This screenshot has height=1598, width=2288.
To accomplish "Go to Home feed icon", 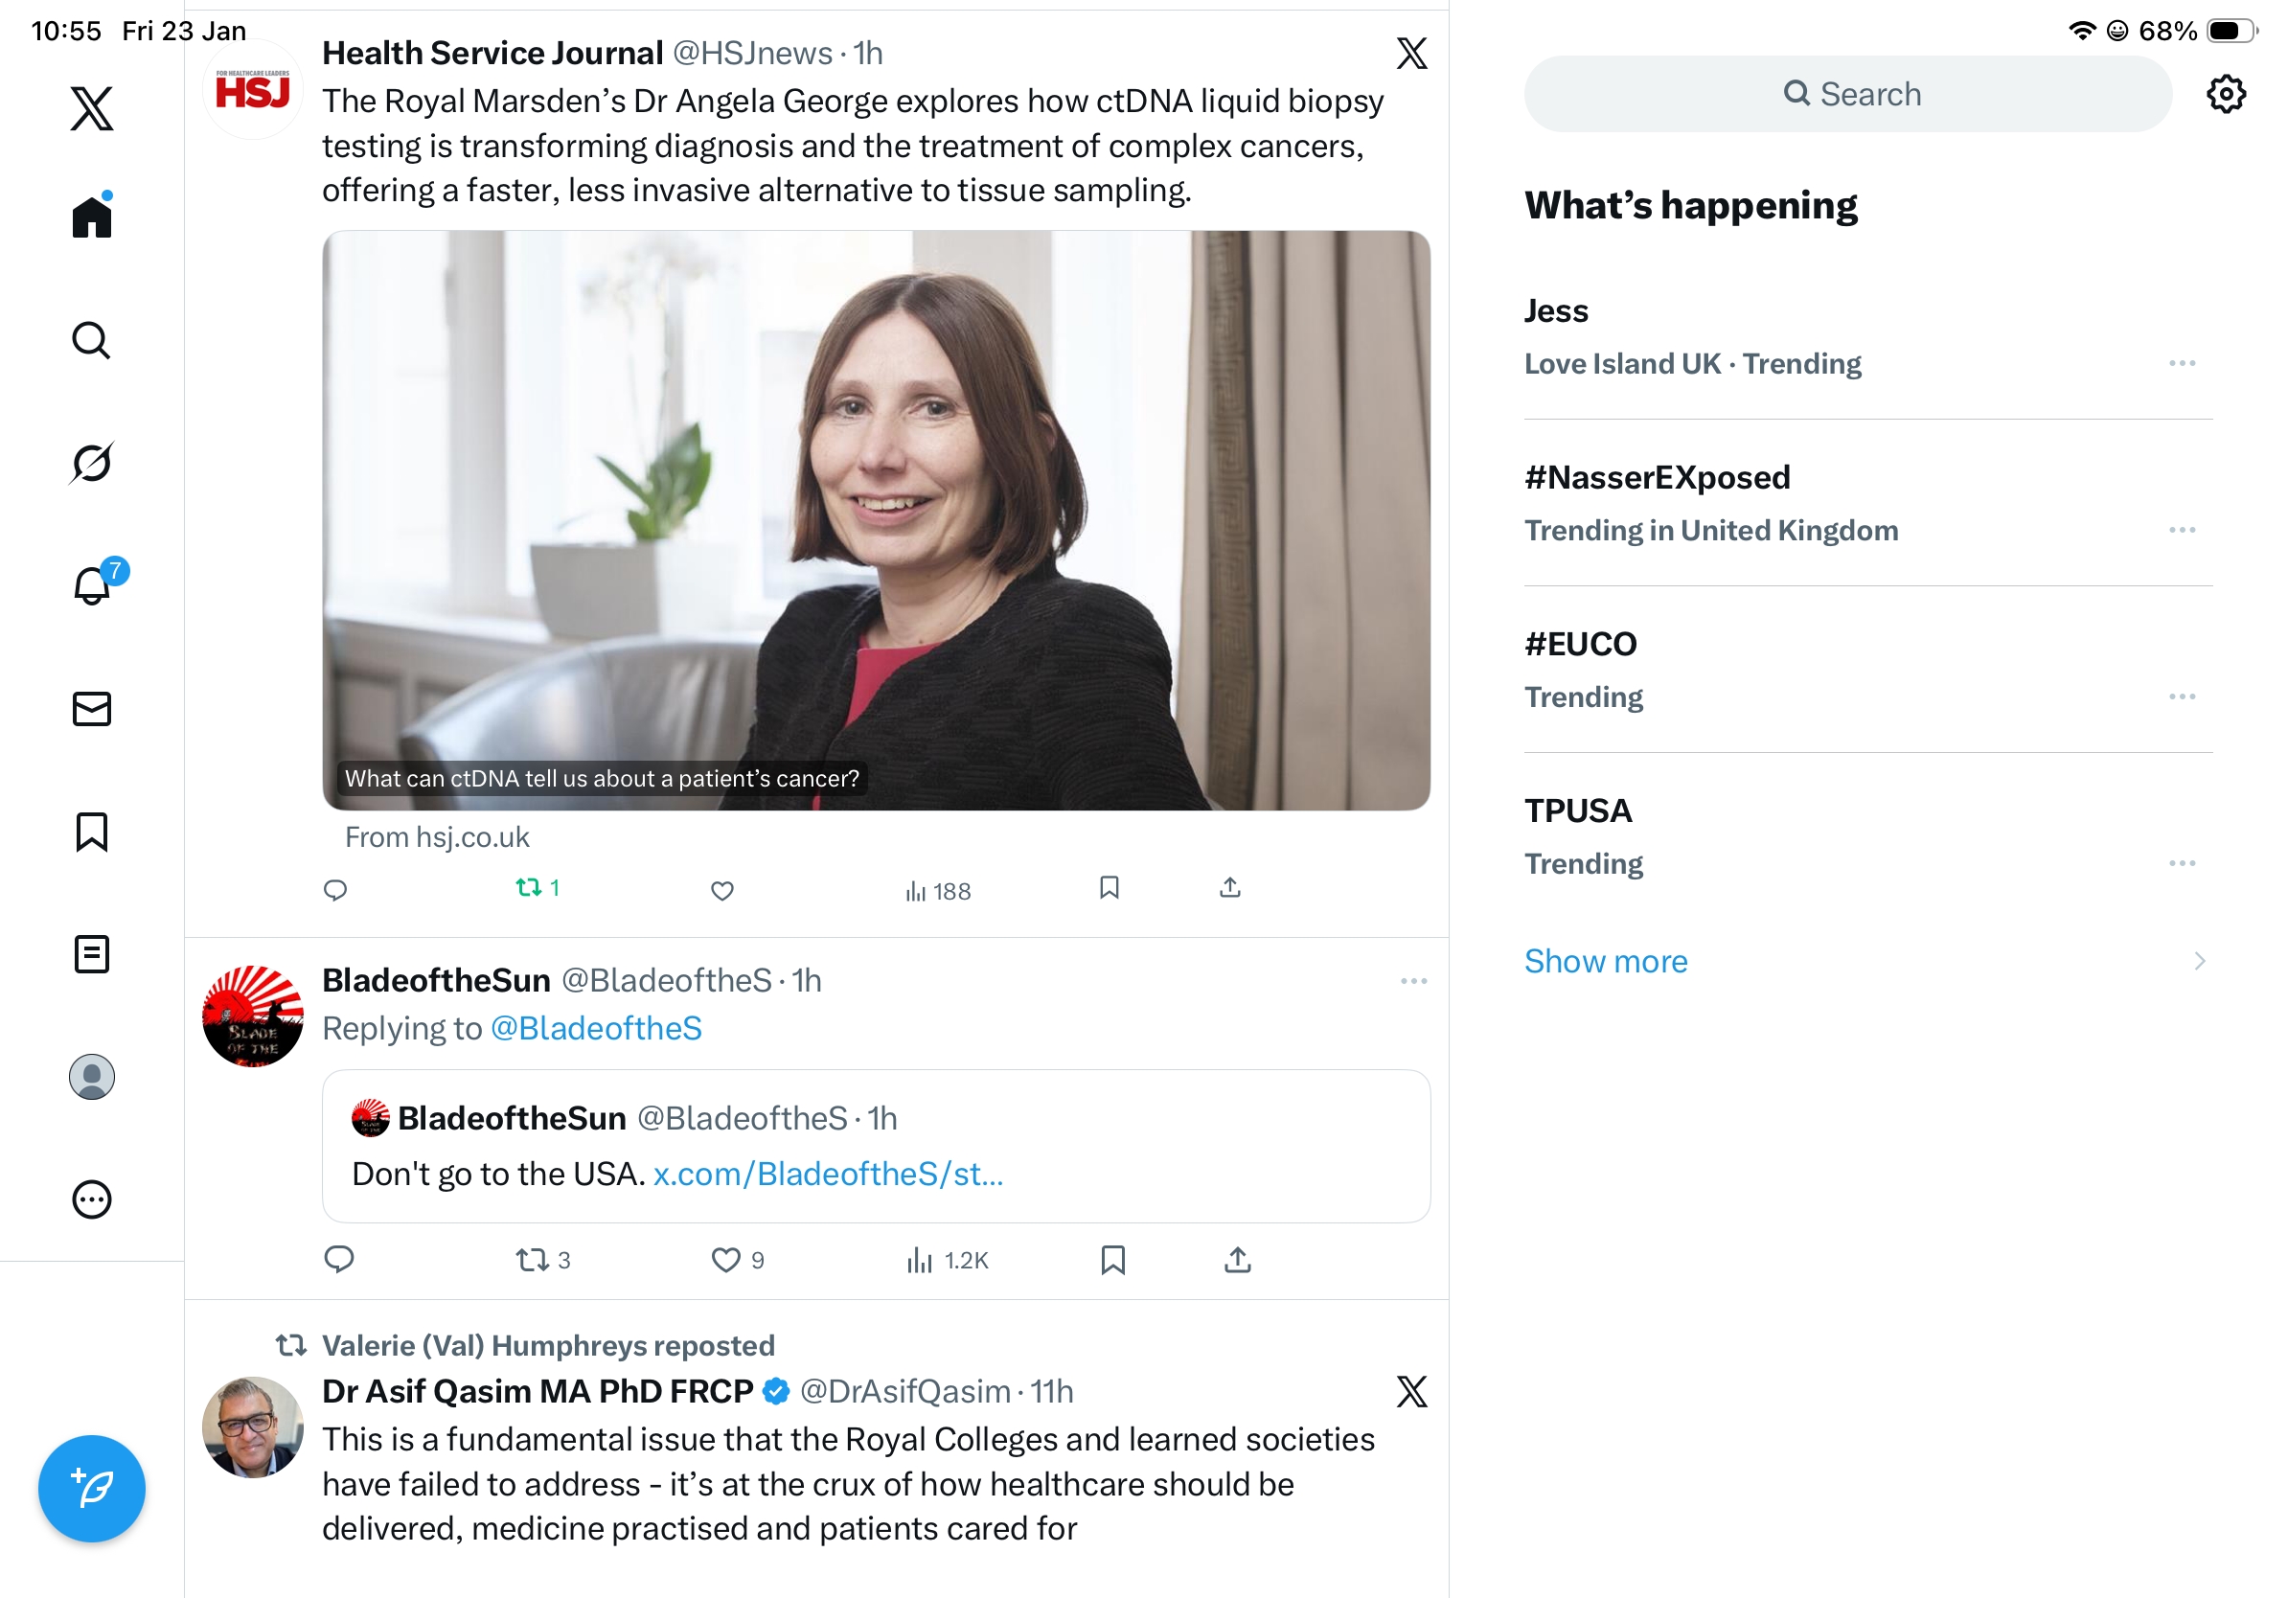I will coord(92,216).
